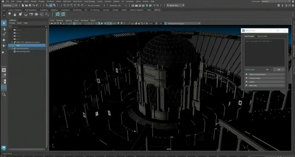
Task: Click the magnifier search icon in left sidebar
Action: tap(4, 94)
